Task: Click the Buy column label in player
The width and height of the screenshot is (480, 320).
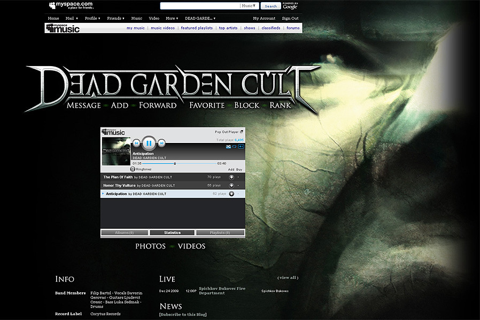Action: click(x=239, y=170)
